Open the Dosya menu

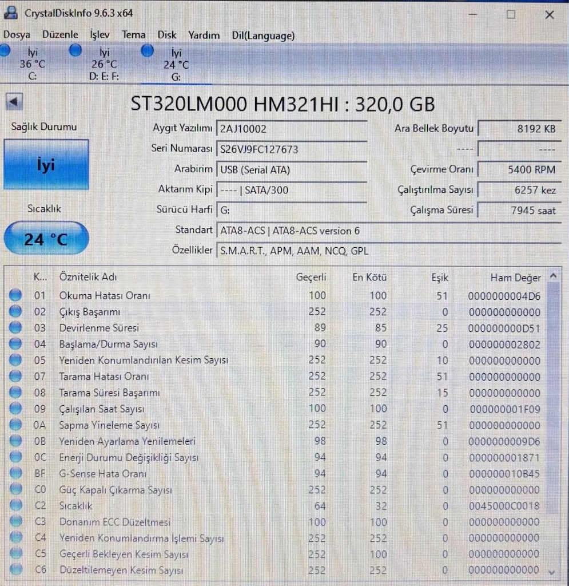(x=17, y=35)
